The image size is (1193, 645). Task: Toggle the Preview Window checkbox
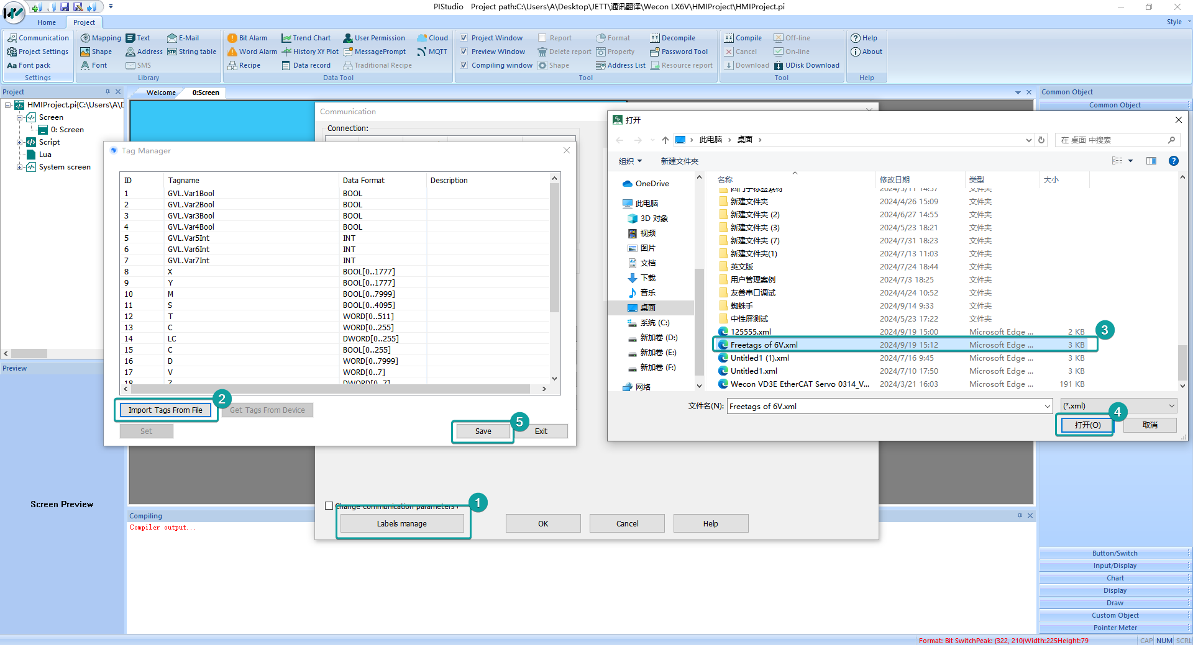[x=464, y=52]
